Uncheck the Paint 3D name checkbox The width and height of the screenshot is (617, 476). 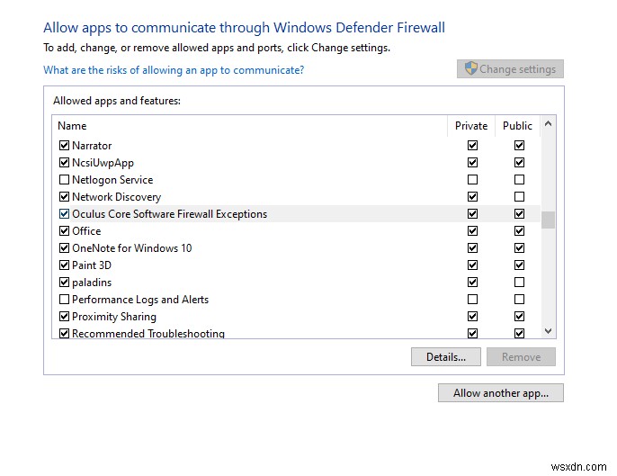[x=64, y=265]
